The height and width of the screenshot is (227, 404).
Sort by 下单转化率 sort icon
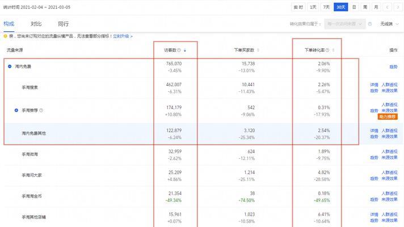click(x=333, y=50)
